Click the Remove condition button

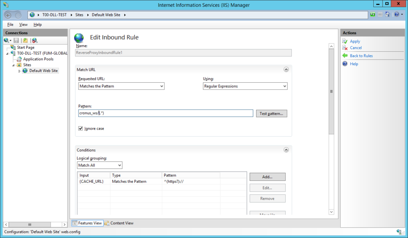click(267, 199)
